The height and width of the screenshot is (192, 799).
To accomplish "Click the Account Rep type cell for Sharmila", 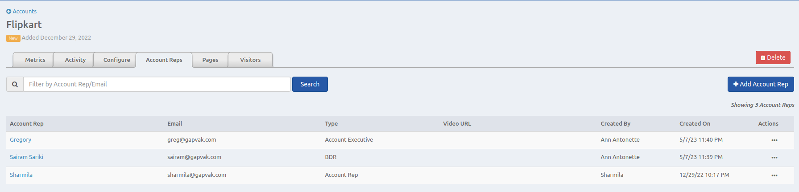I will [x=341, y=175].
